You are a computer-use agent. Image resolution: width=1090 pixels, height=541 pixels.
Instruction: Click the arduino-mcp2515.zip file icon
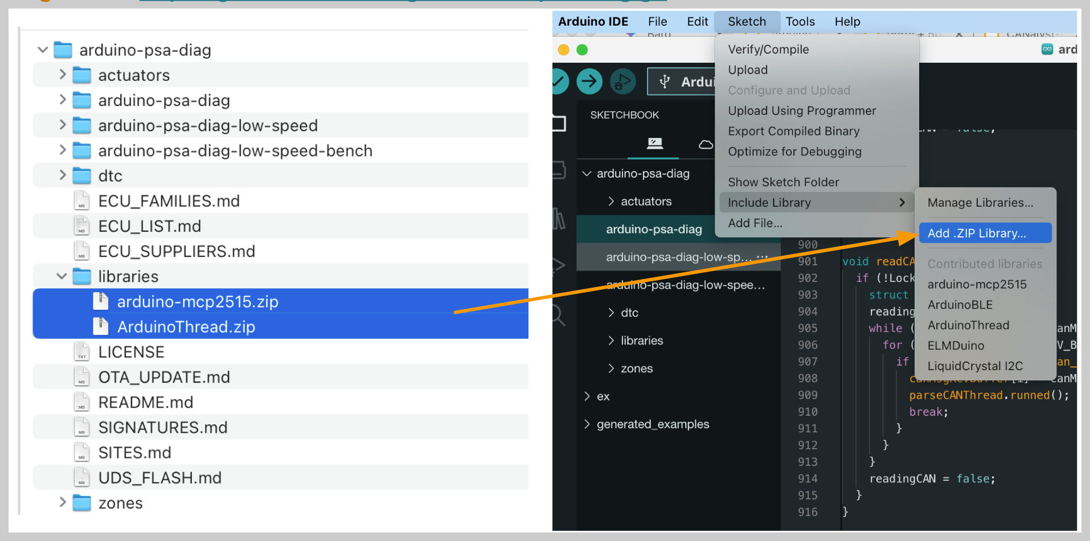[101, 301]
